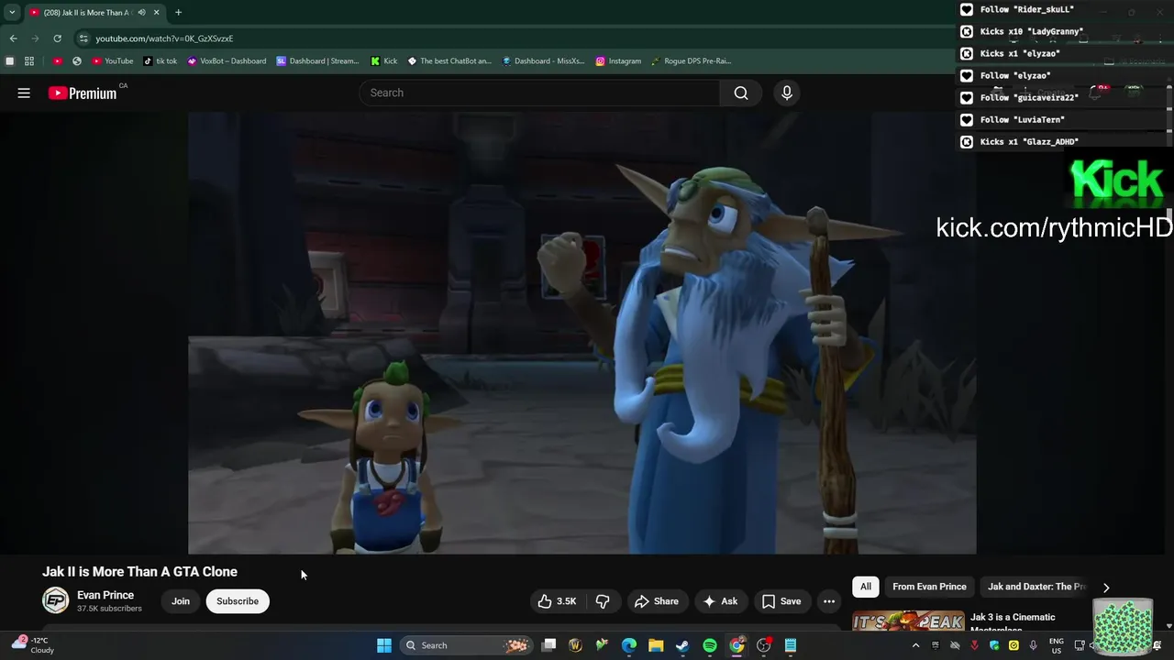Open the Dashboard Stream bookmark
Image resolution: width=1174 pixels, height=660 pixels.
pos(317,61)
